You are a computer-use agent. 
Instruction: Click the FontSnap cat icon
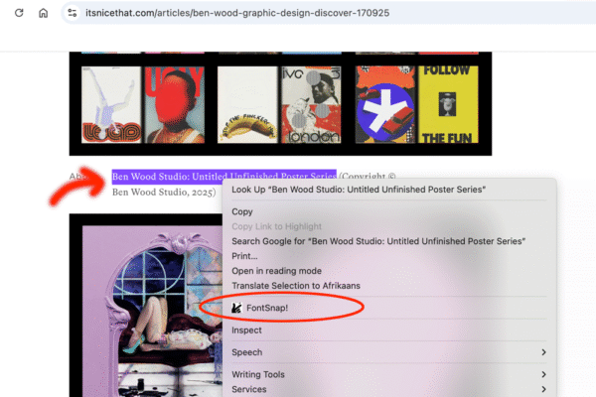click(x=235, y=308)
